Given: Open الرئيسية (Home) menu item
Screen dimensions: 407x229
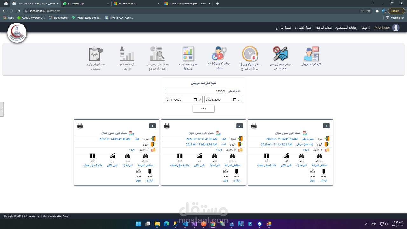Looking at the screenshot, I should click(x=365, y=28).
